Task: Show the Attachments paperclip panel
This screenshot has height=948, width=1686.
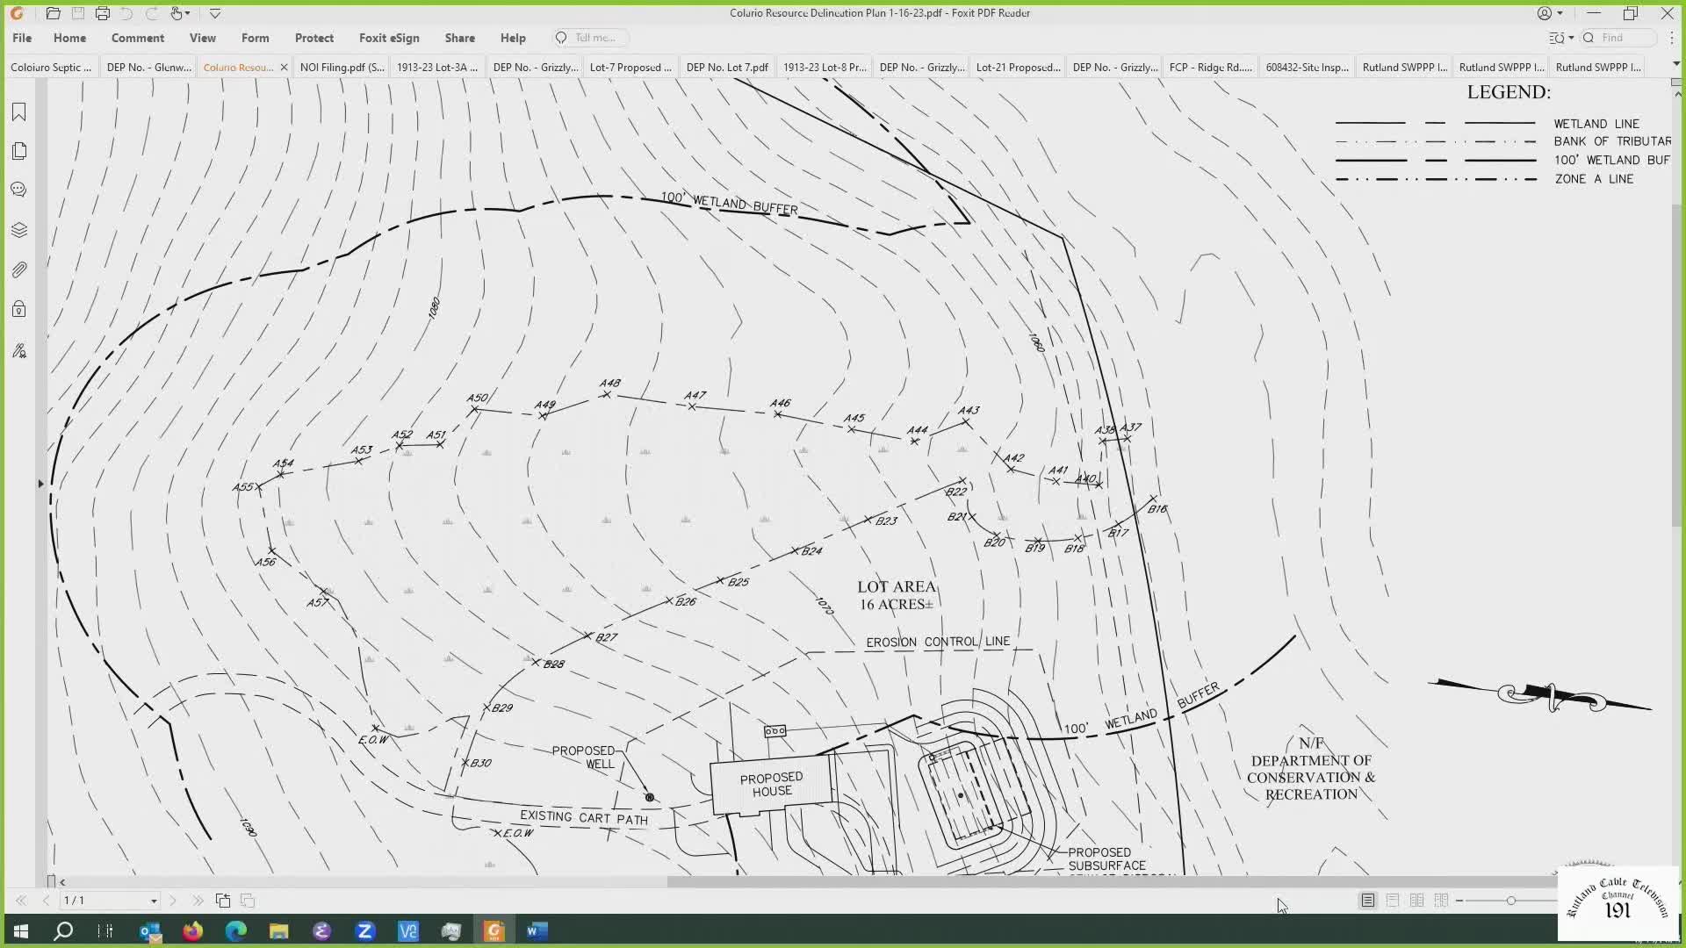Action: coord(18,269)
